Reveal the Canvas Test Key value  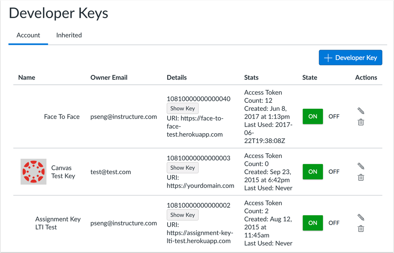tap(182, 167)
